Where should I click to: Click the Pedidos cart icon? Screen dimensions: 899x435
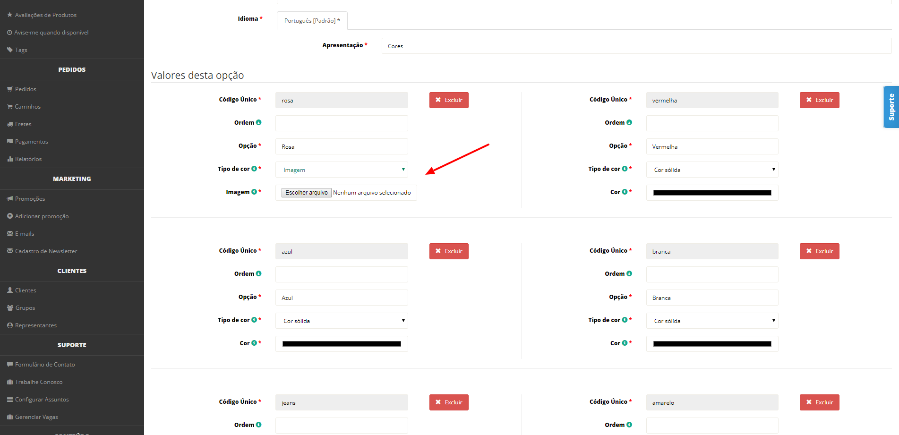tap(10, 89)
